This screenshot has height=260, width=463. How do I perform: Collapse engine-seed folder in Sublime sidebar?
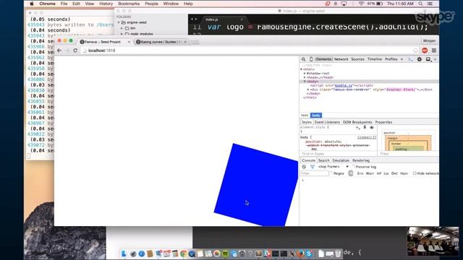(119, 22)
